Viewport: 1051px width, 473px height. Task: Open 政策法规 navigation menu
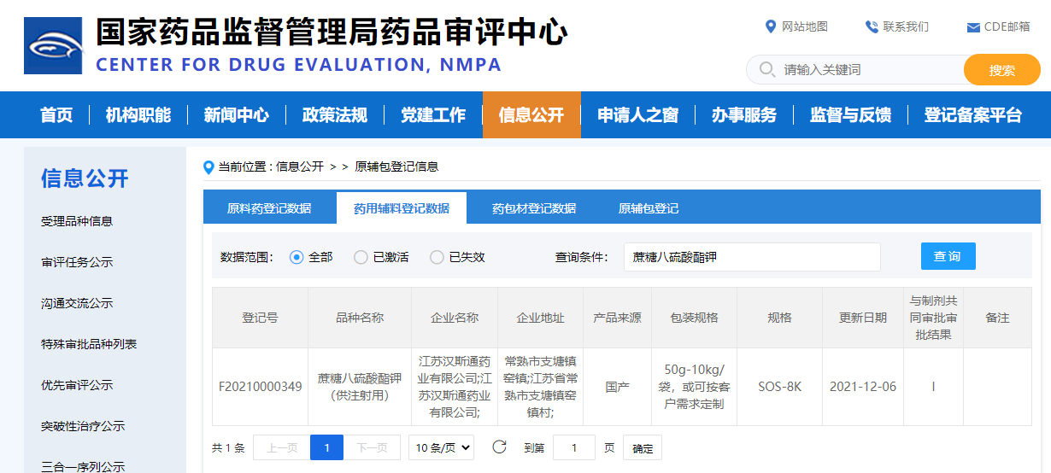335,115
